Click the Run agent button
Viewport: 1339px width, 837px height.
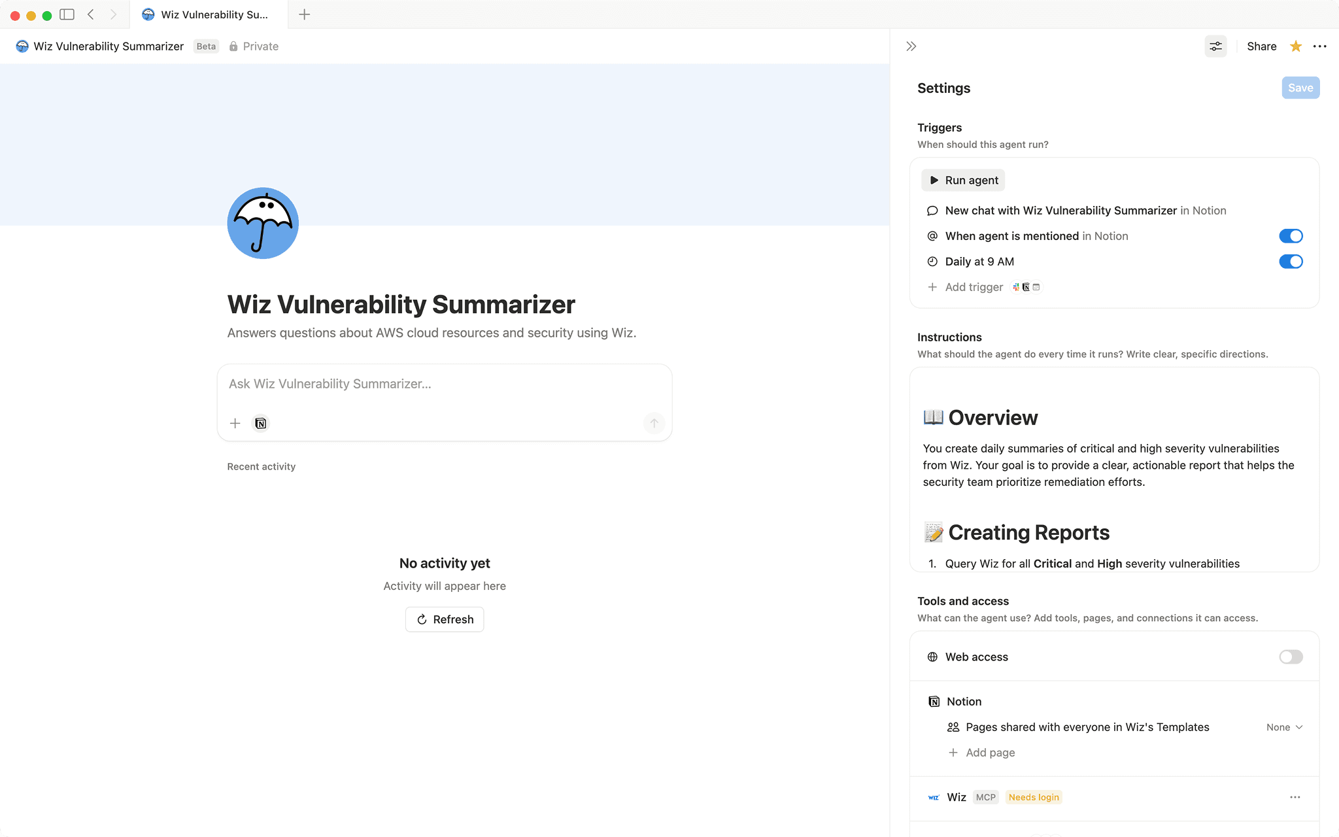click(962, 180)
